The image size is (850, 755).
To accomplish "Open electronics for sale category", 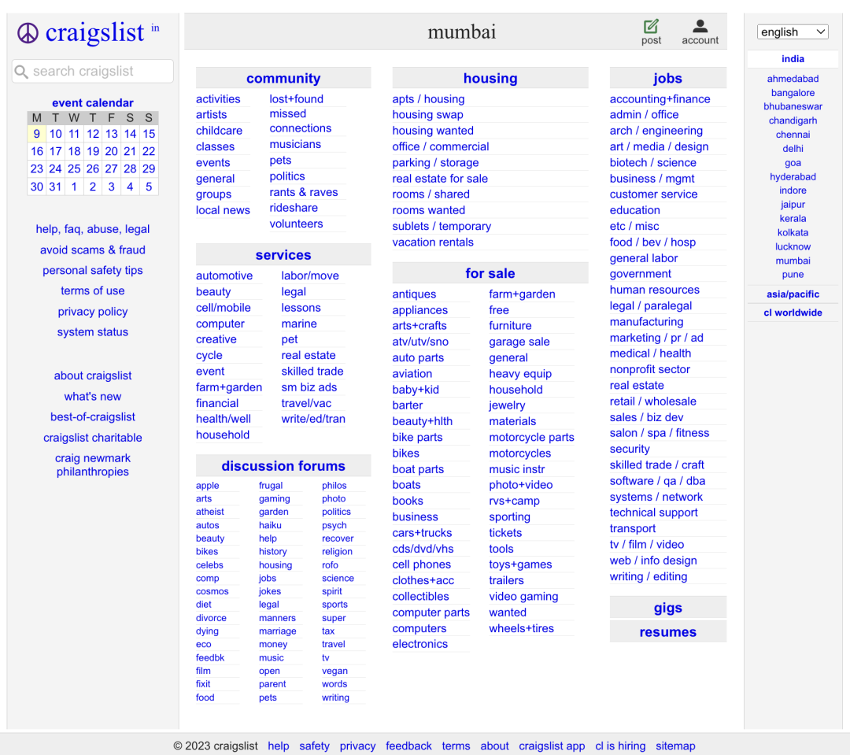I will coord(420,644).
